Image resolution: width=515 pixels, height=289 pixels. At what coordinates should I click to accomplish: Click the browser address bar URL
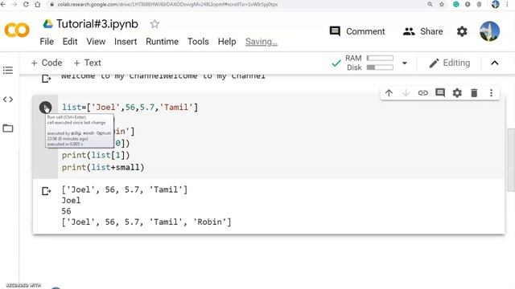(167, 4)
